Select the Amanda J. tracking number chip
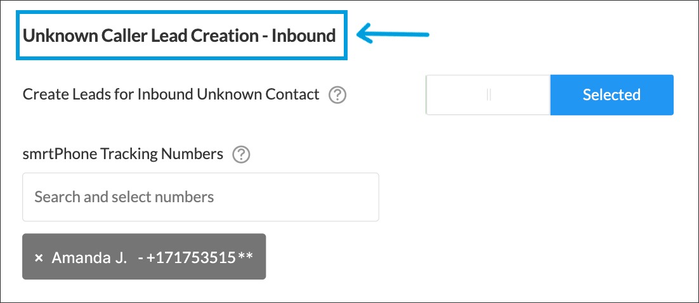The width and height of the screenshot is (699, 303). pyautogui.click(x=144, y=257)
